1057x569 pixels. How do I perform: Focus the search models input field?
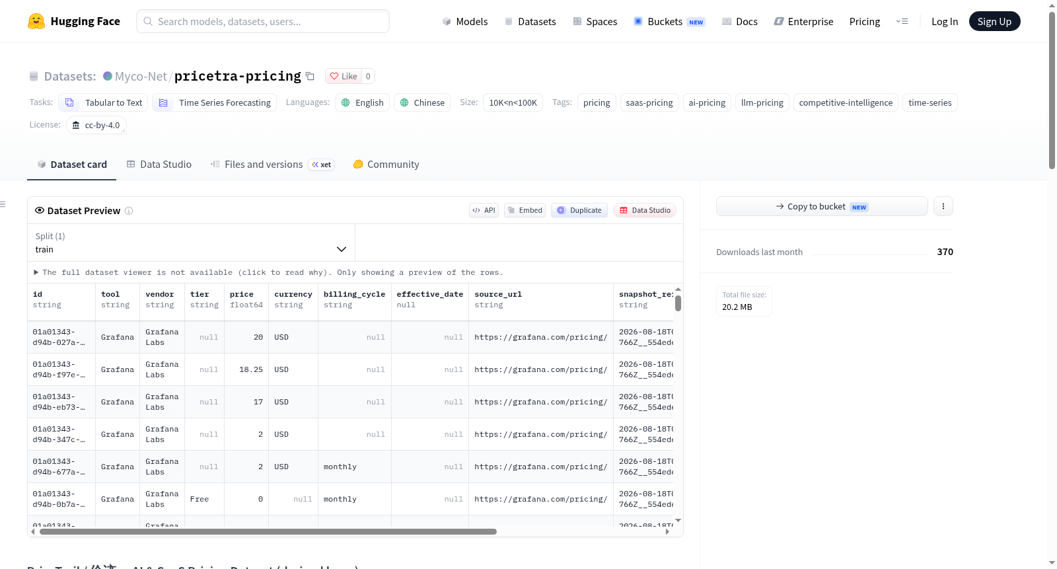click(x=263, y=21)
